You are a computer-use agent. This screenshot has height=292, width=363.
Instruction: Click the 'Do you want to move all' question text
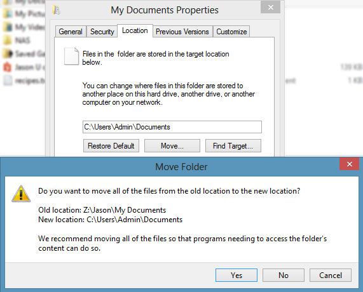169,191
